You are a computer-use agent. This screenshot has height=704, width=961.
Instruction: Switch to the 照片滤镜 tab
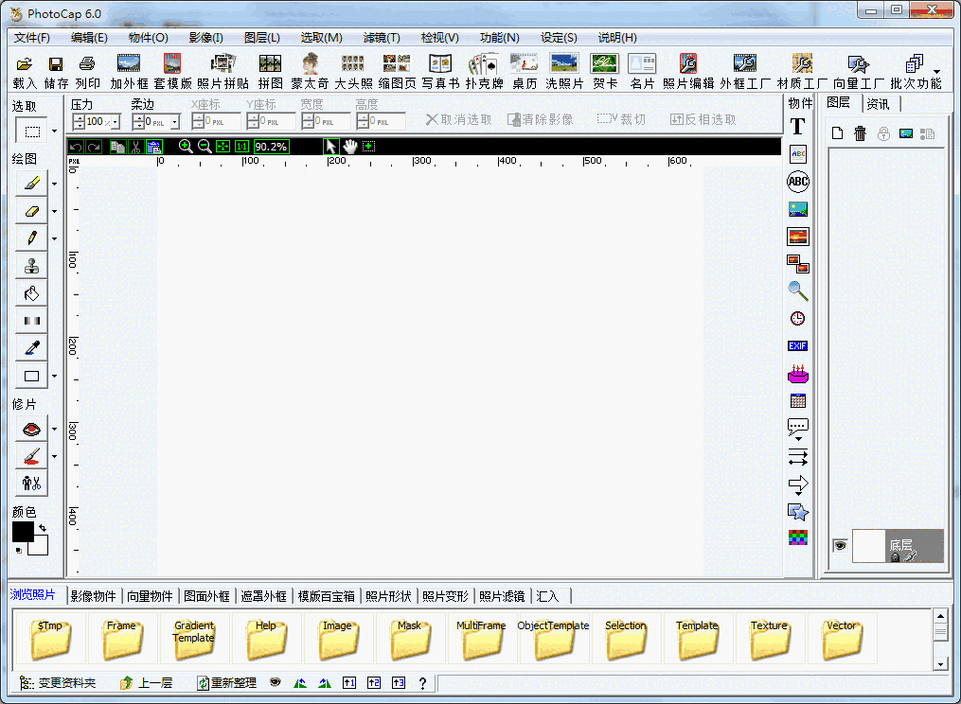tap(502, 596)
